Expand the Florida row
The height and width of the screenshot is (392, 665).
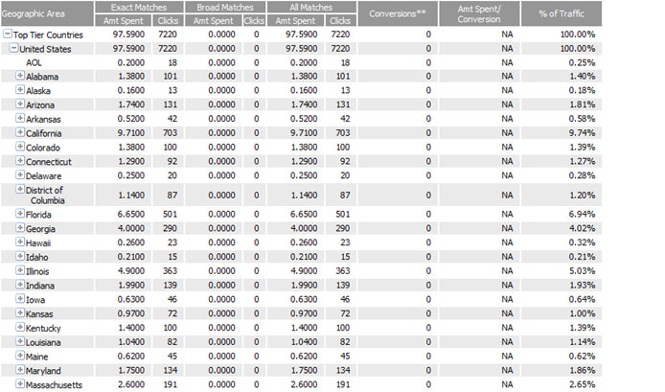point(20,214)
